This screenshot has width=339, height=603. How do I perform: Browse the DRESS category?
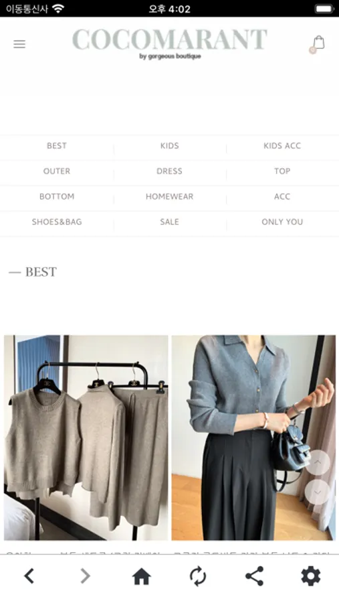(169, 171)
